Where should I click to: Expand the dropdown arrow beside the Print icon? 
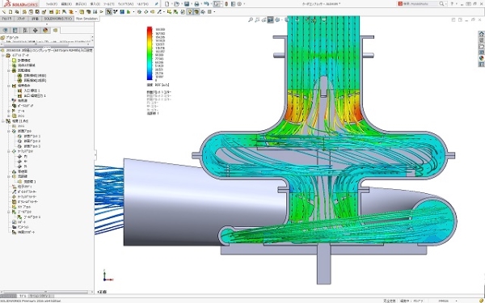(201, 4)
